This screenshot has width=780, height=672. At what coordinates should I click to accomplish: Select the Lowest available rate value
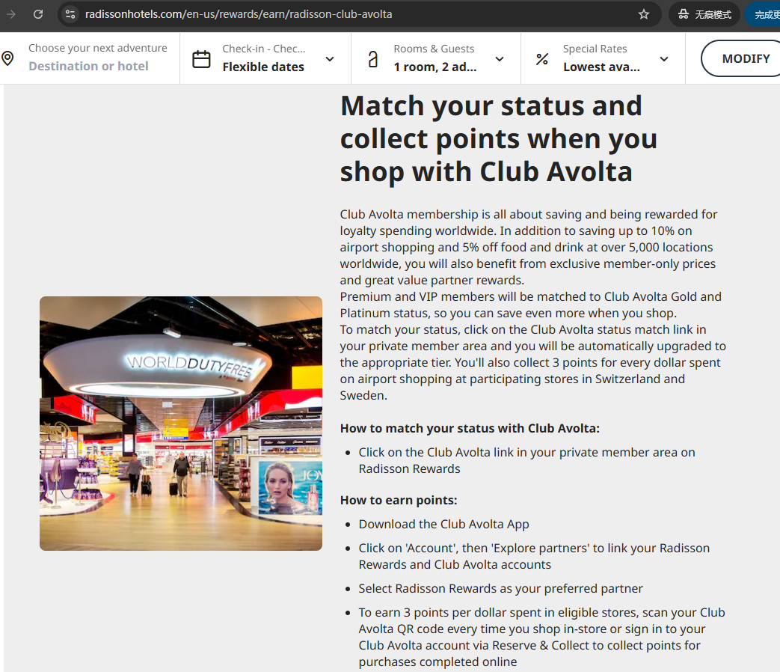[601, 67]
